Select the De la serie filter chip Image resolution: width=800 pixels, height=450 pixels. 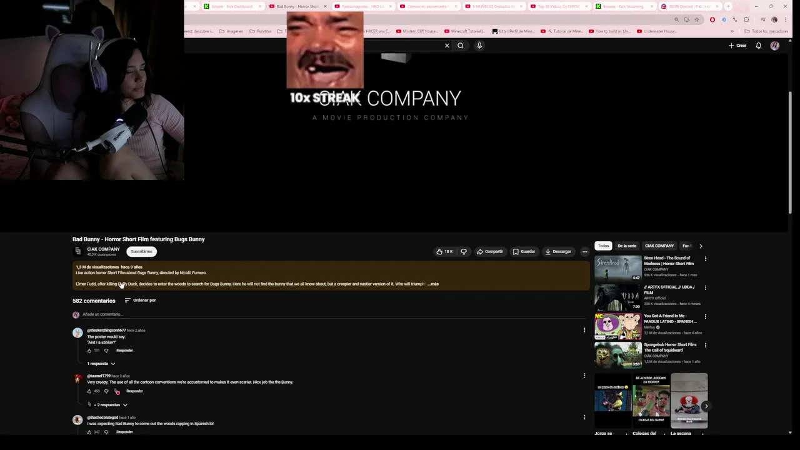click(x=627, y=246)
